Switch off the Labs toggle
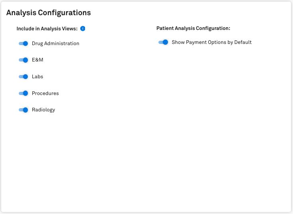Screen dimensions: 293x214 pos(24,77)
